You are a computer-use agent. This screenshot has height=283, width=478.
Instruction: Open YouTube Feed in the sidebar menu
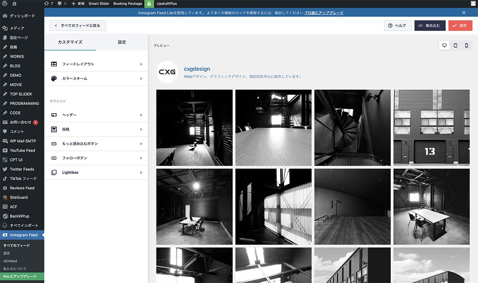point(22,150)
